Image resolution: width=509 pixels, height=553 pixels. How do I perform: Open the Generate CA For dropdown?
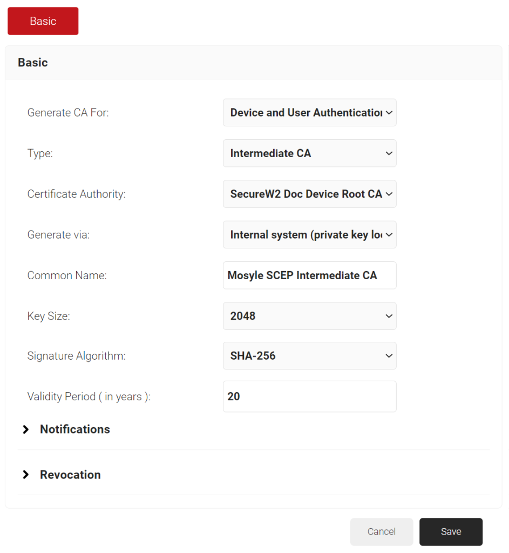click(x=309, y=112)
